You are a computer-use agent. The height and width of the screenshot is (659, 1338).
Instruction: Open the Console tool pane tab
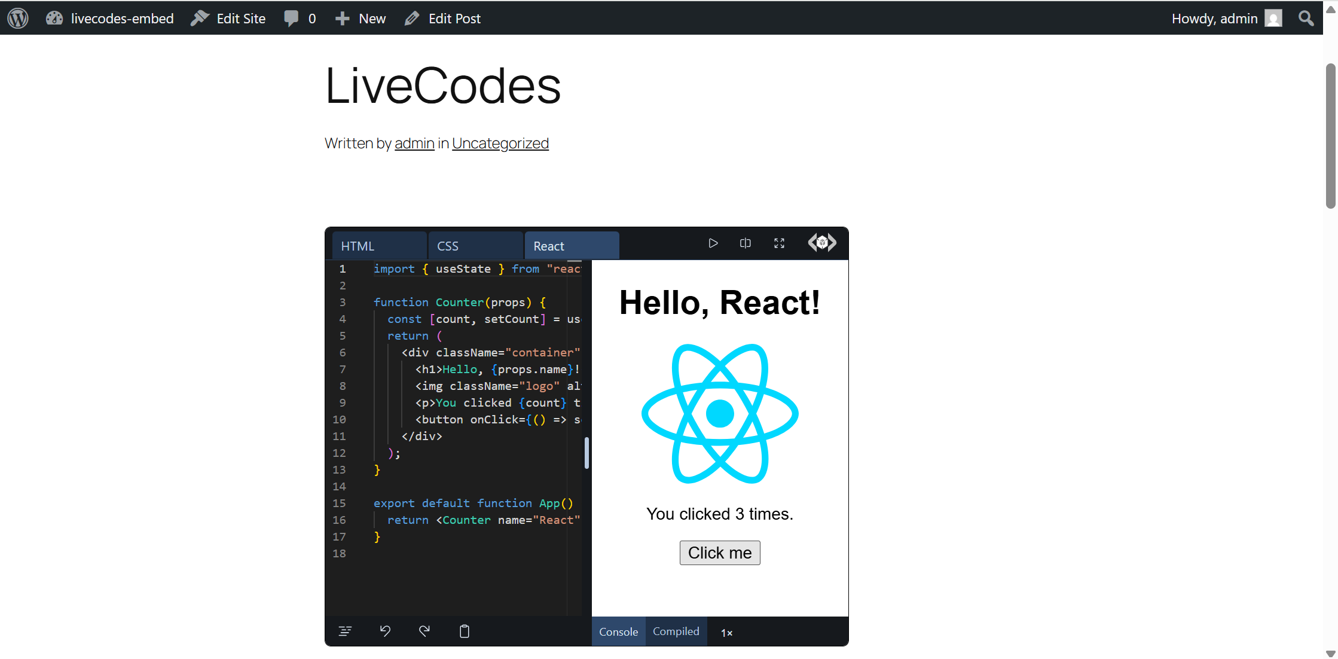pos(619,631)
